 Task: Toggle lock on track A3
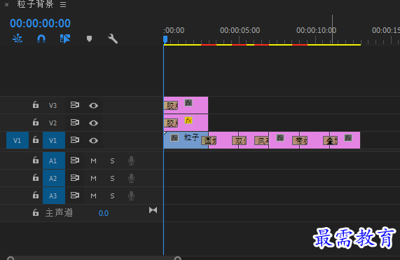click(36, 196)
